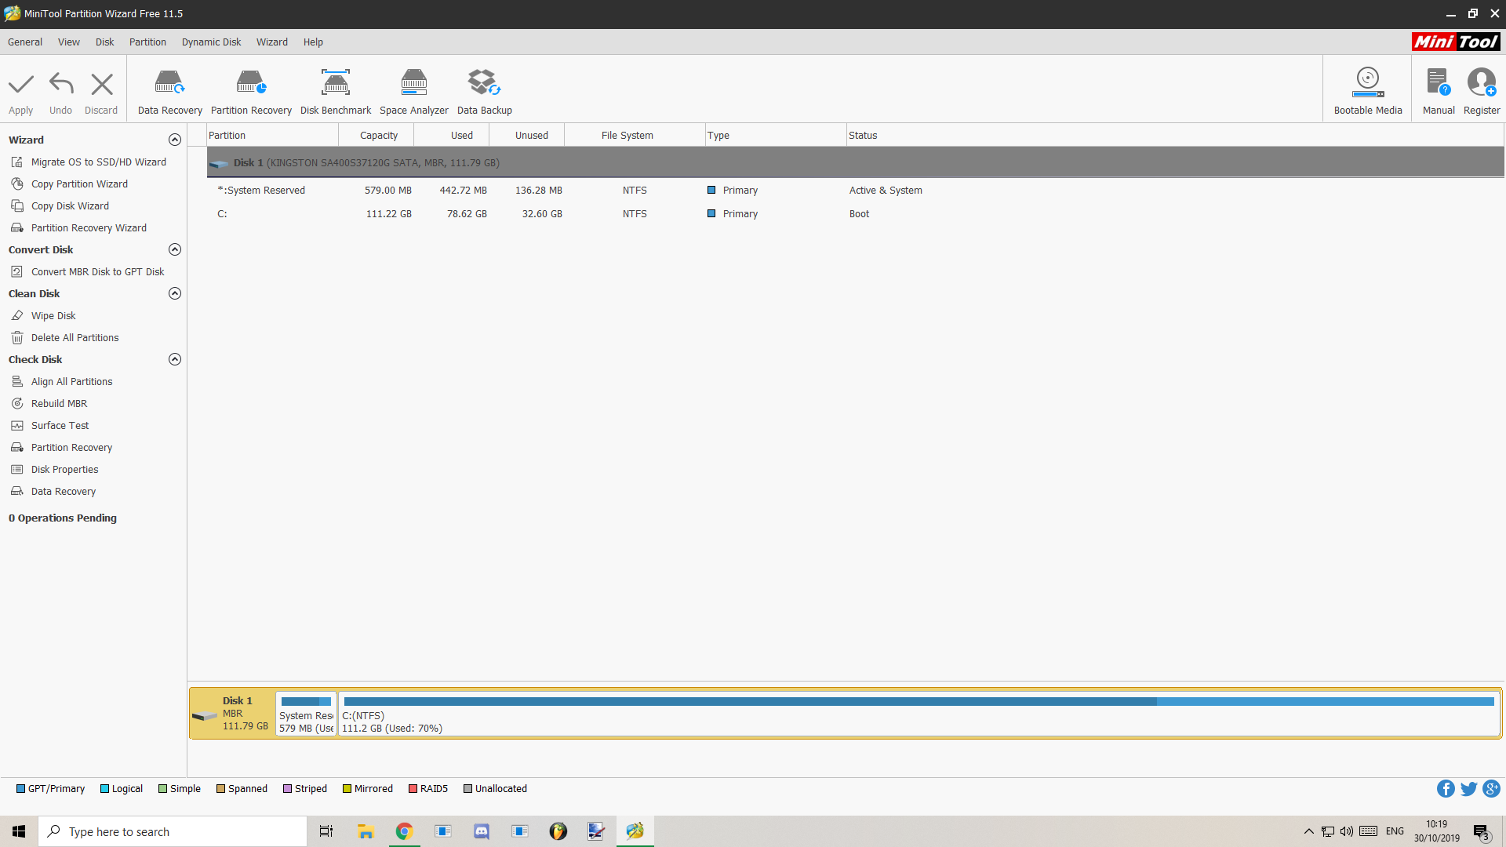Viewport: 1506px width, 847px height.
Task: Open the Google Plus share icon
Action: click(x=1491, y=789)
